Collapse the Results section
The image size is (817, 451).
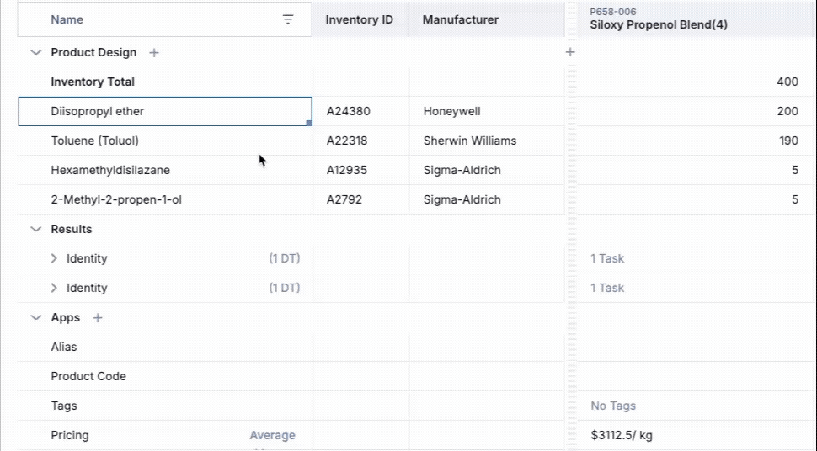pyautogui.click(x=35, y=229)
